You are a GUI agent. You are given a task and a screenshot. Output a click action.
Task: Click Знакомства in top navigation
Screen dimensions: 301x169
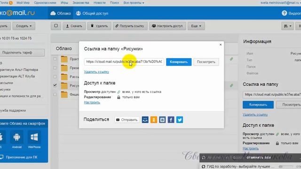pos(81,3)
